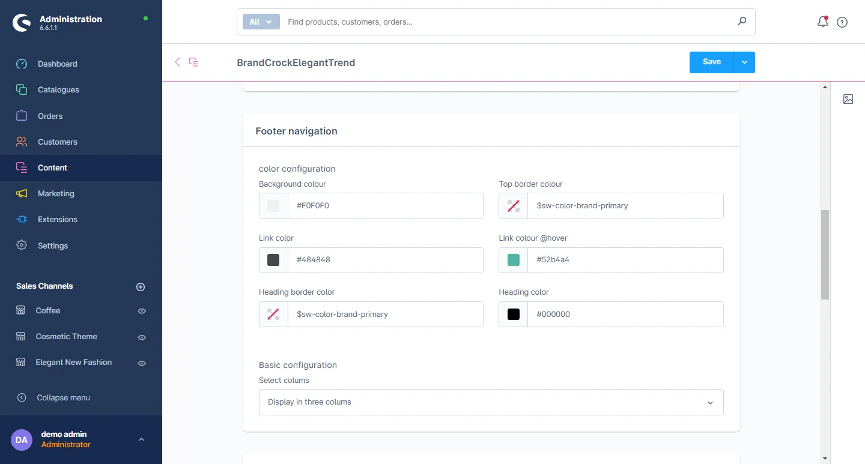Open media sidebar image icon

click(x=848, y=99)
